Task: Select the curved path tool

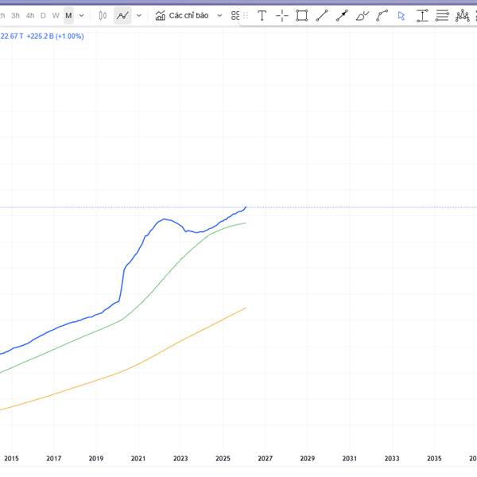Action: [x=382, y=15]
